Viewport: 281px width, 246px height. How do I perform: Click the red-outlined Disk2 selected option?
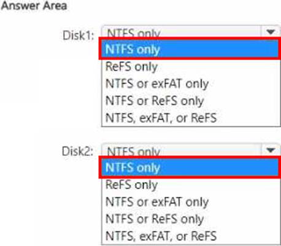(190, 167)
